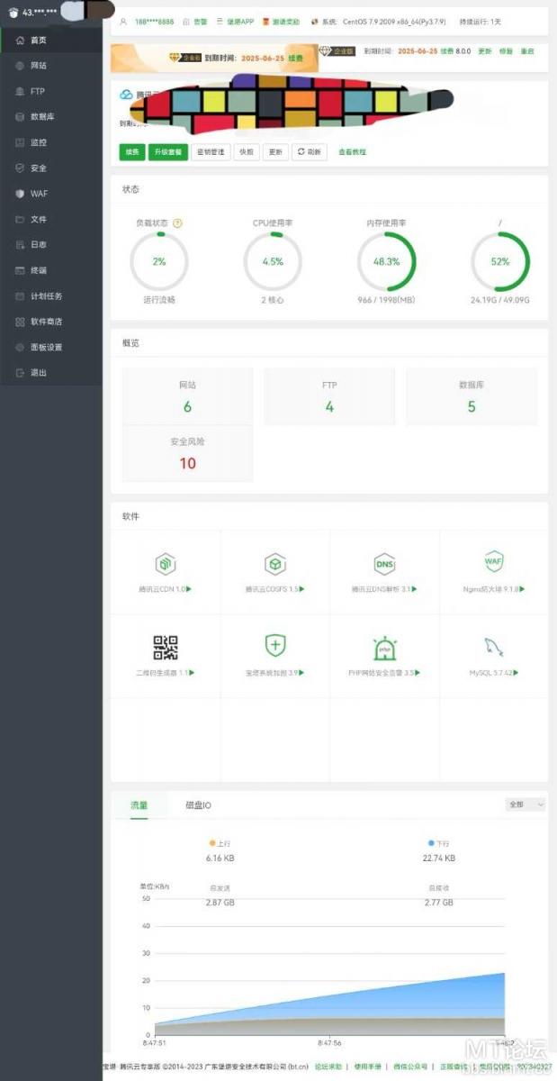The image size is (557, 1081).
Task: Click the PHP网站安全告警 alarm icon
Action: pyautogui.click(x=384, y=647)
